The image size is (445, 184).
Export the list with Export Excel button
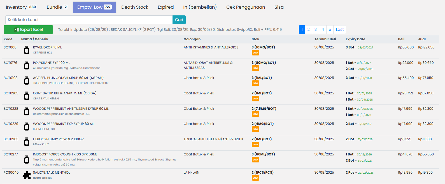pyautogui.click(x=28, y=29)
